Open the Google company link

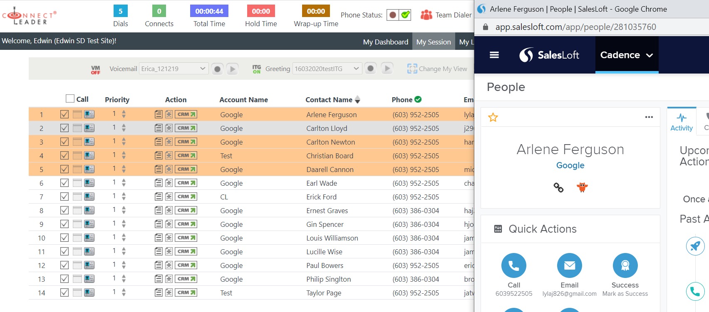click(x=570, y=165)
